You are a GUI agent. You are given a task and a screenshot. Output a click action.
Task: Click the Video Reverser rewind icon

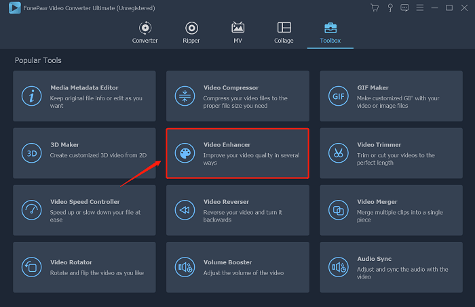185,210
